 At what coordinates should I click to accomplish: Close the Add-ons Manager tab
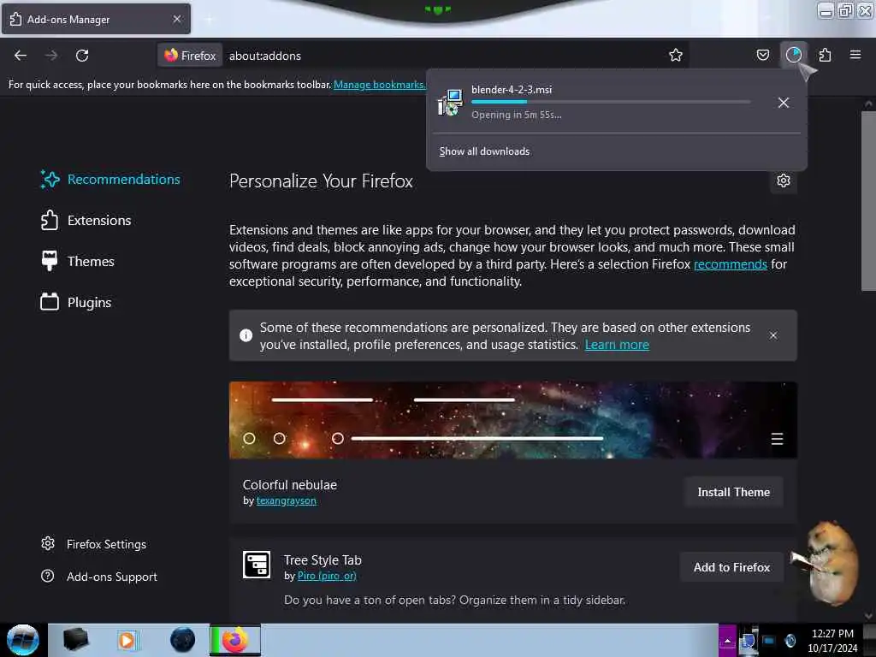(x=176, y=19)
